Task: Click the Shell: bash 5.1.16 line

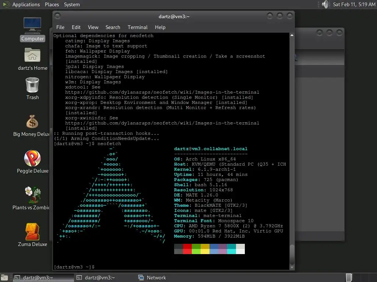Action: click(201, 185)
